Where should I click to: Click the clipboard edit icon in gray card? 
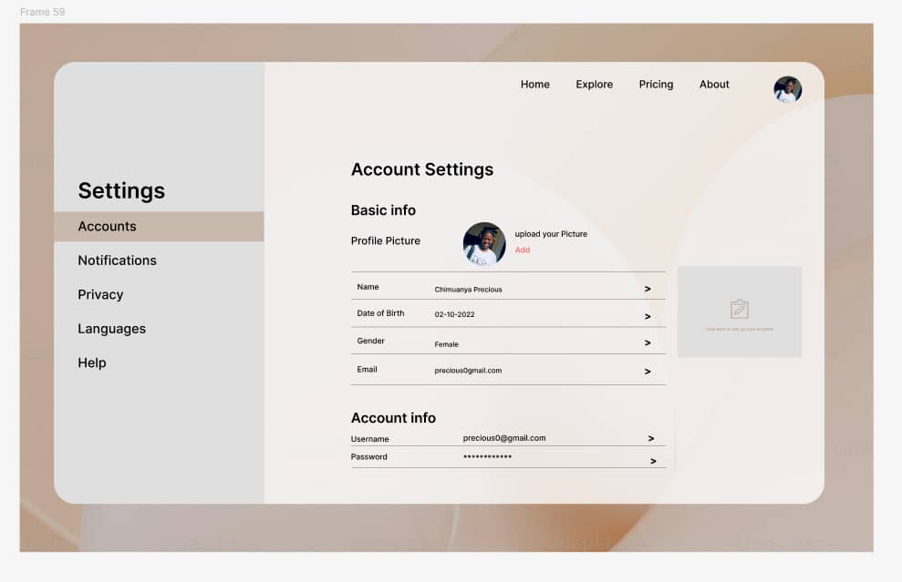tap(740, 309)
